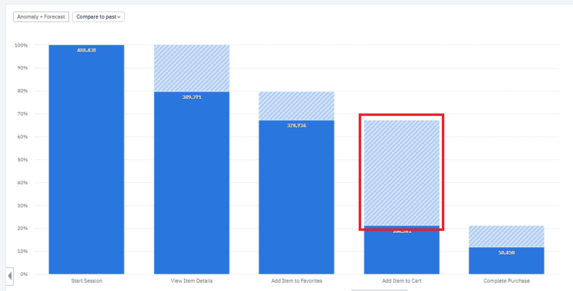Click the Anomaly + Forecast button
Image resolution: width=573 pixels, height=291 pixels.
point(41,16)
